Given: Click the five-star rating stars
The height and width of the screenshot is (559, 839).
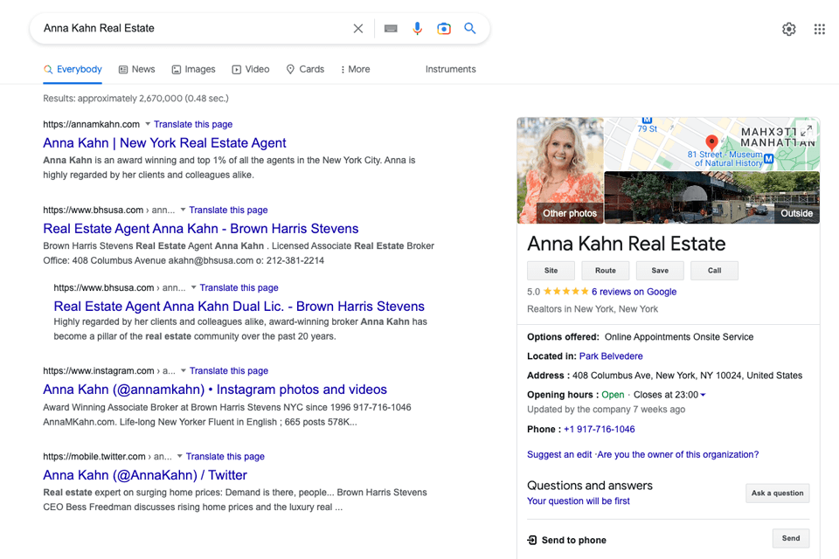Looking at the screenshot, I should point(565,292).
